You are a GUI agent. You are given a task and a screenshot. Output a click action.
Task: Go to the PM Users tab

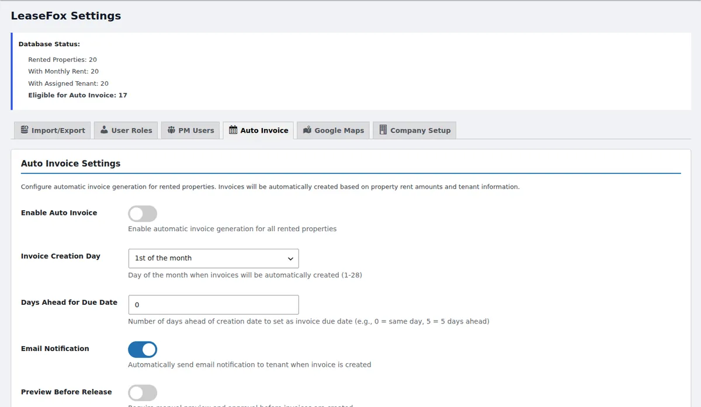[x=190, y=130]
